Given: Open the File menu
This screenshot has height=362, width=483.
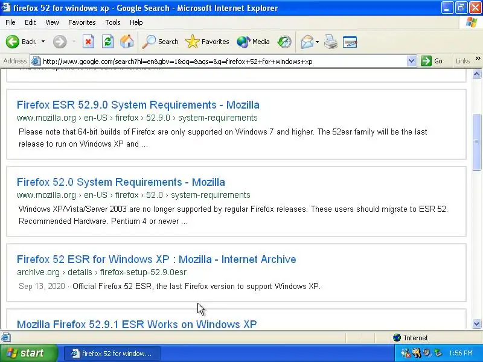Looking at the screenshot, I should [x=10, y=22].
